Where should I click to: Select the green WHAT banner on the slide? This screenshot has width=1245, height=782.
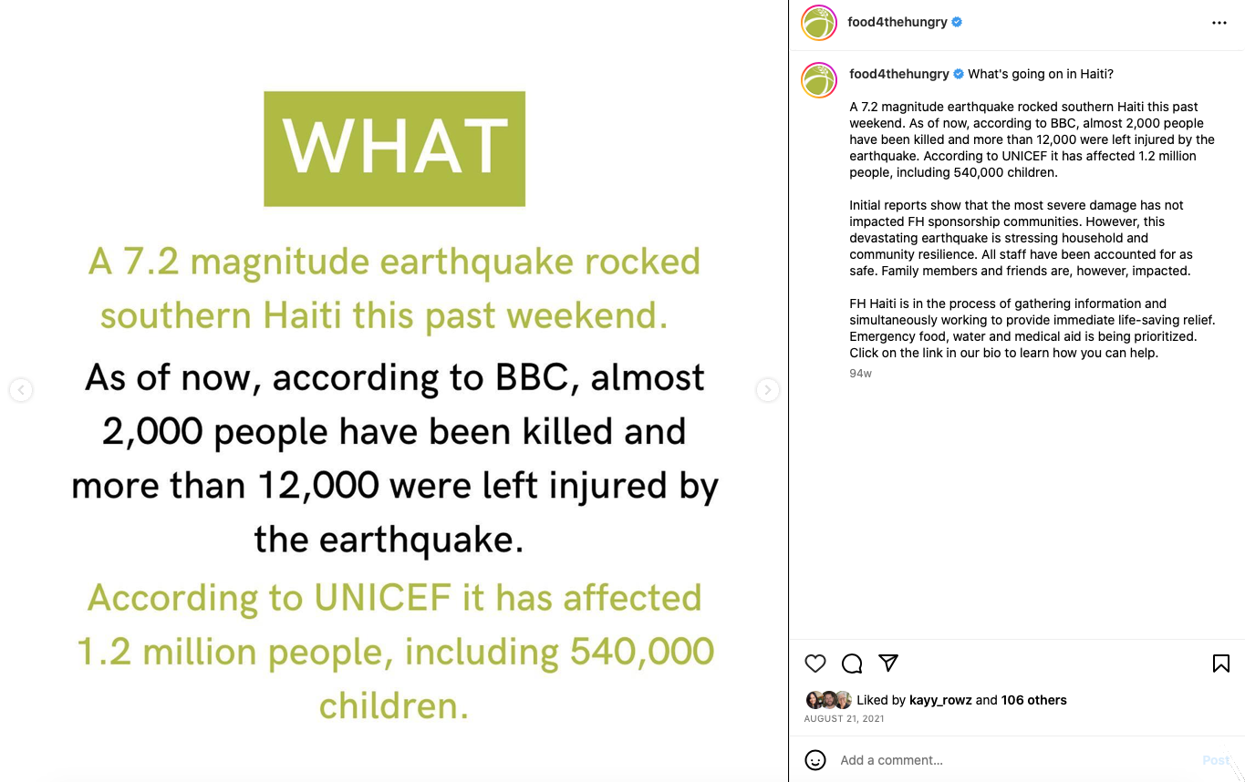pos(394,149)
